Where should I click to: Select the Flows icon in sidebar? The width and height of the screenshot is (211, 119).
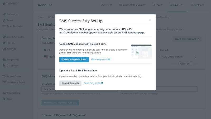point(4,20)
